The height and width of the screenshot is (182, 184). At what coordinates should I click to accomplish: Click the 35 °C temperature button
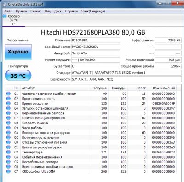click(18, 76)
